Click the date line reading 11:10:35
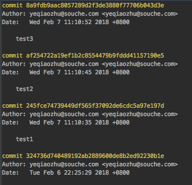 pyautogui.click(x=65, y=123)
